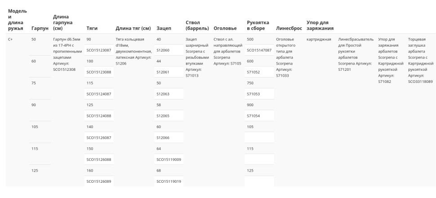
Task: Click the 'Рукоятка в сборе' header
Action: [258, 25]
